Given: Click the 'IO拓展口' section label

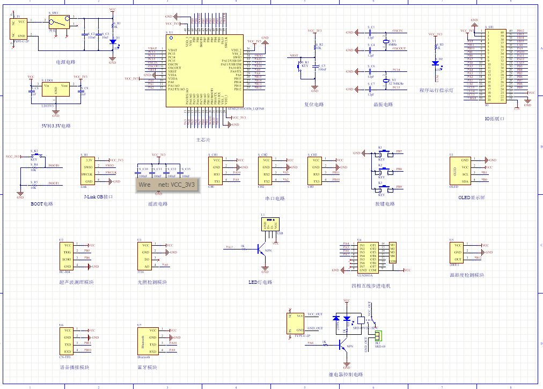Looking at the screenshot, I should 494,119.
